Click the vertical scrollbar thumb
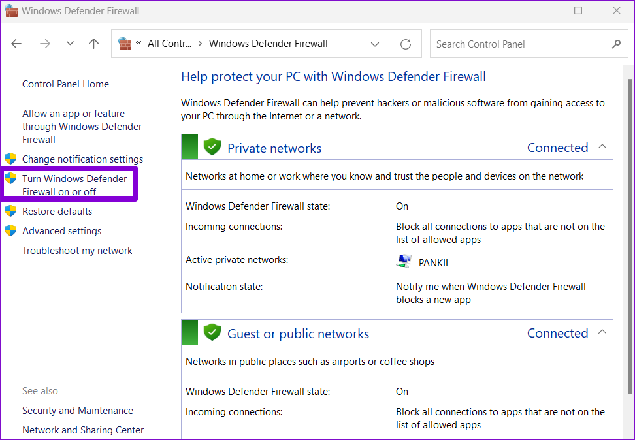635x440 pixels. (x=629, y=236)
